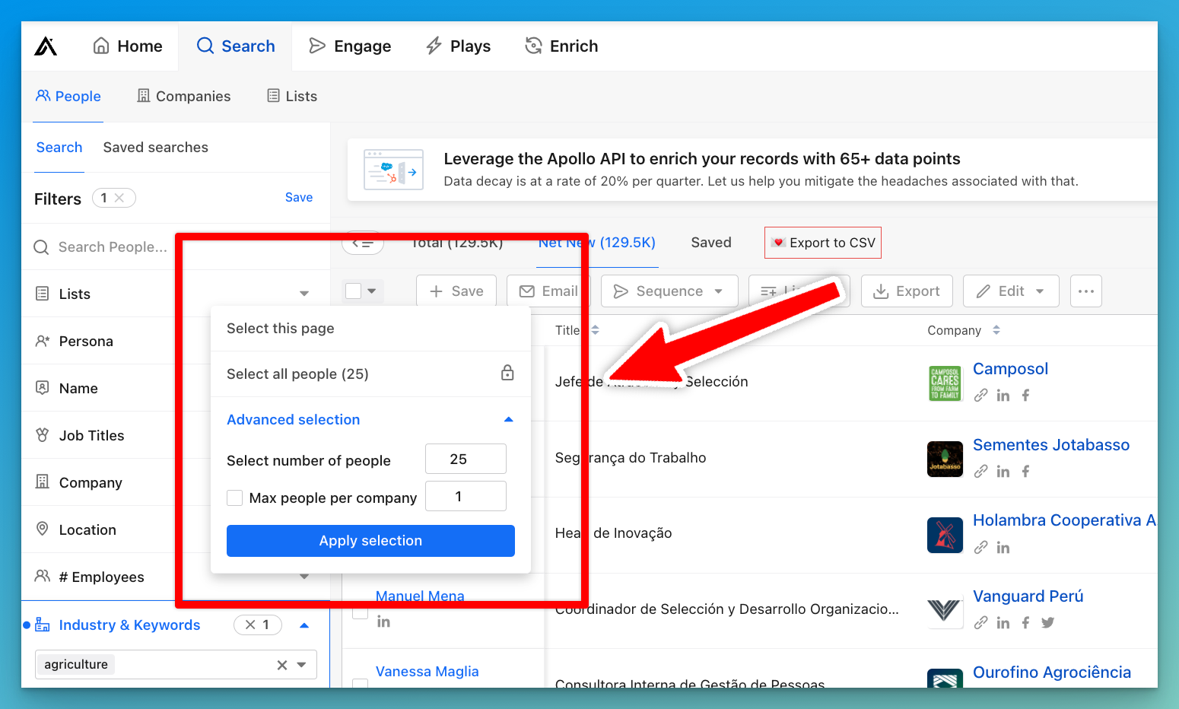Open the Home navigation tab
This screenshot has width=1179, height=709.
(x=128, y=46)
